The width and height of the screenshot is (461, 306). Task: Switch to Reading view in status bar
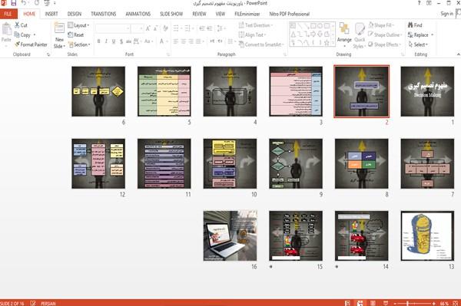tap(373, 303)
